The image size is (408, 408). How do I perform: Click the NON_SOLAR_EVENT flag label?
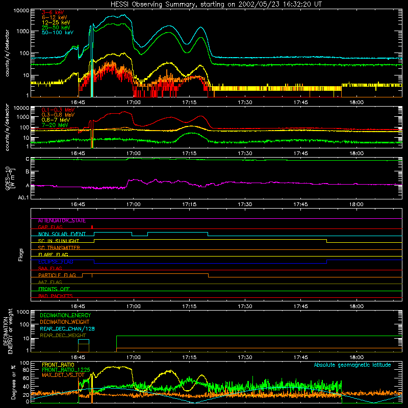(x=62, y=234)
